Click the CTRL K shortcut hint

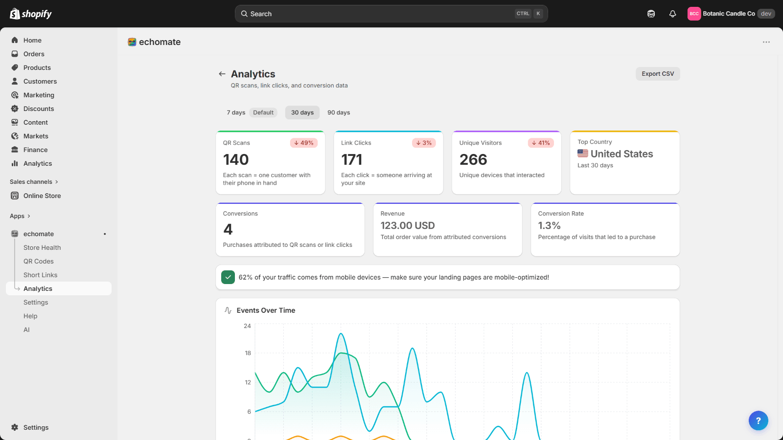point(529,14)
